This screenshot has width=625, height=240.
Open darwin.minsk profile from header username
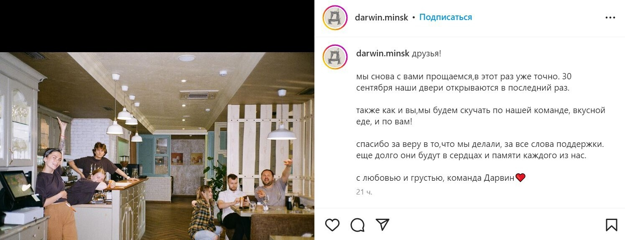coord(381,18)
